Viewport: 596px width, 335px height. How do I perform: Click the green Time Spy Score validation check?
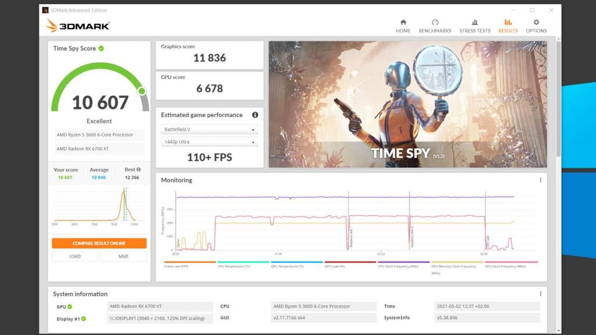click(x=101, y=48)
